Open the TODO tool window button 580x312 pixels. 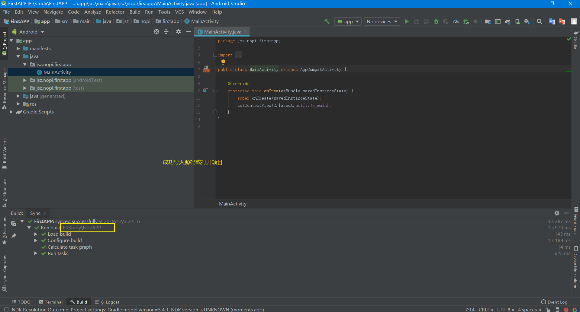(x=21, y=302)
